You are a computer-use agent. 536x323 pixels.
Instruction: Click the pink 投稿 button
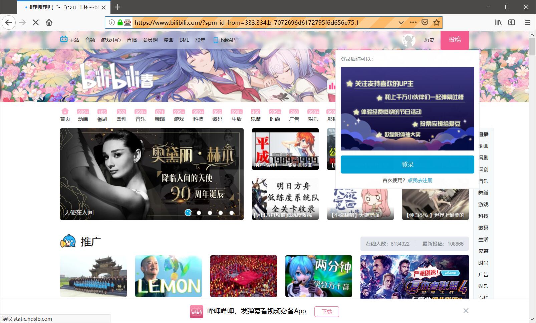click(x=455, y=40)
